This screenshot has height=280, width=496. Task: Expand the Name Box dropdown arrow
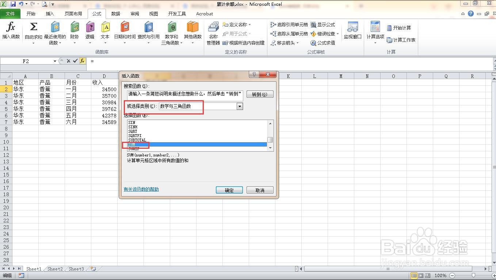55,61
